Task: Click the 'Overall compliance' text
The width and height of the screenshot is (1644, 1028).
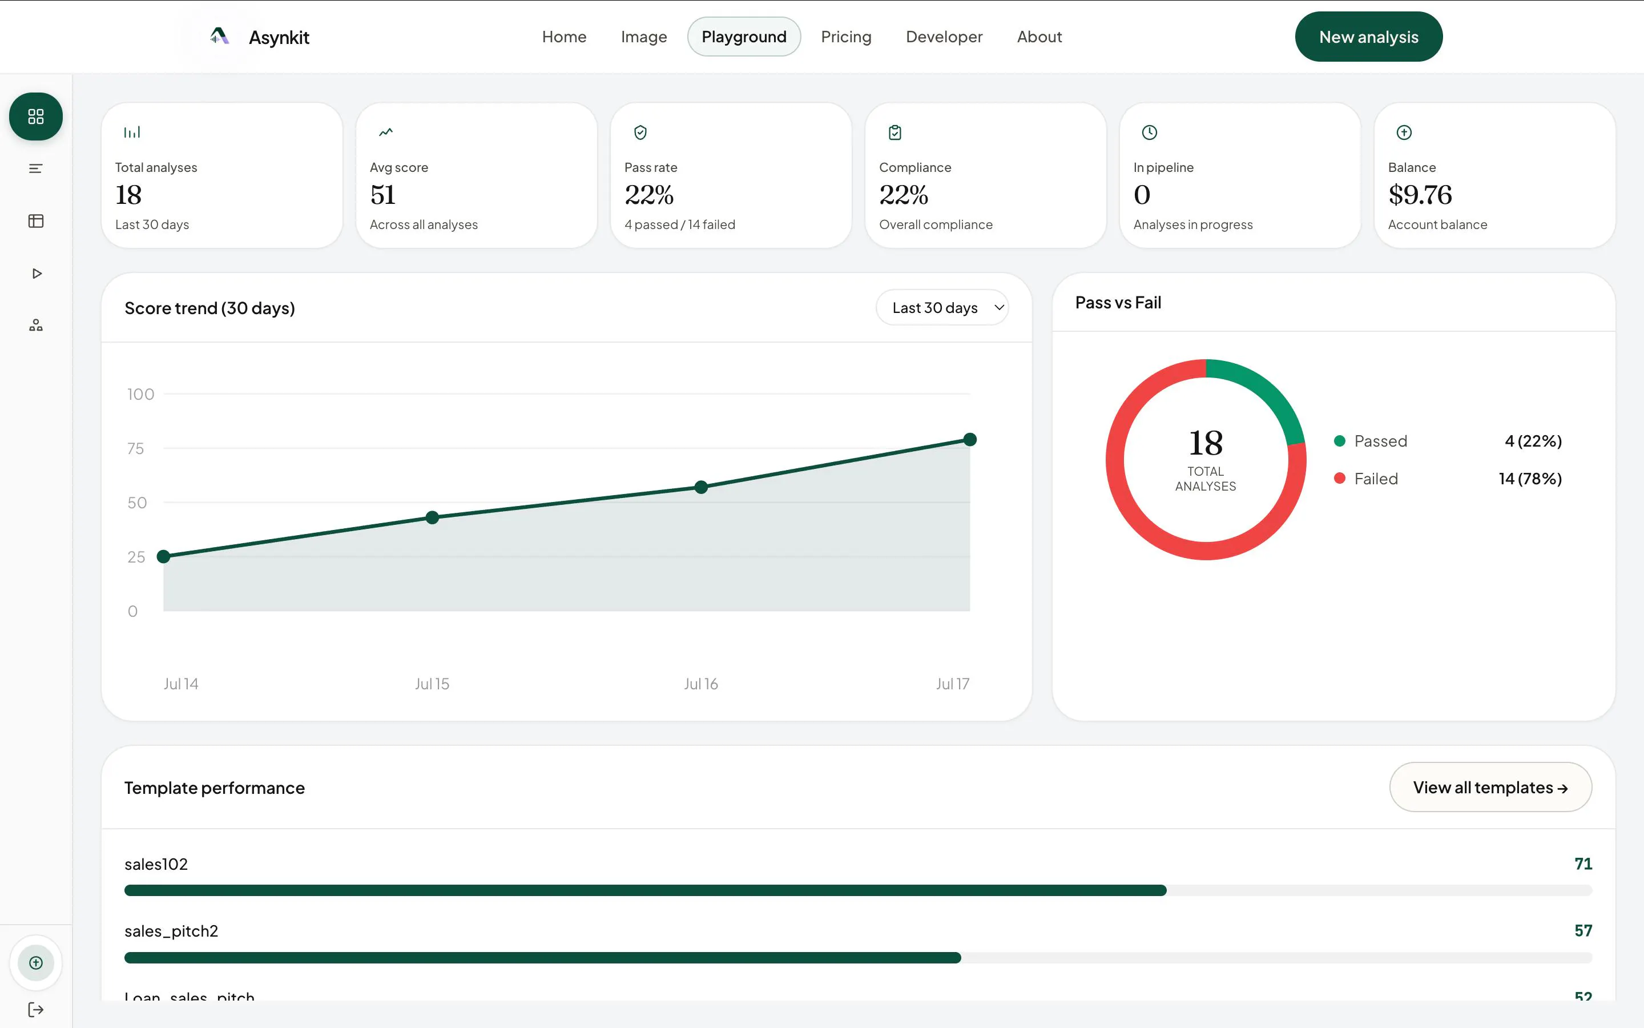Action: click(936, 224)
